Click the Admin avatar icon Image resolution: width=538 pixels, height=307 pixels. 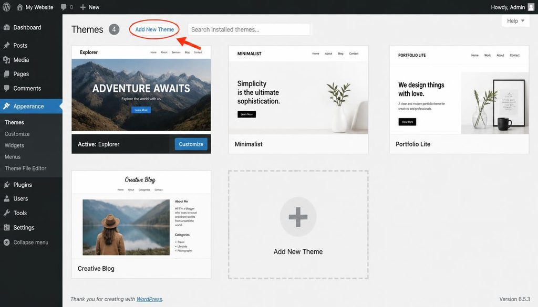(531, 7)
